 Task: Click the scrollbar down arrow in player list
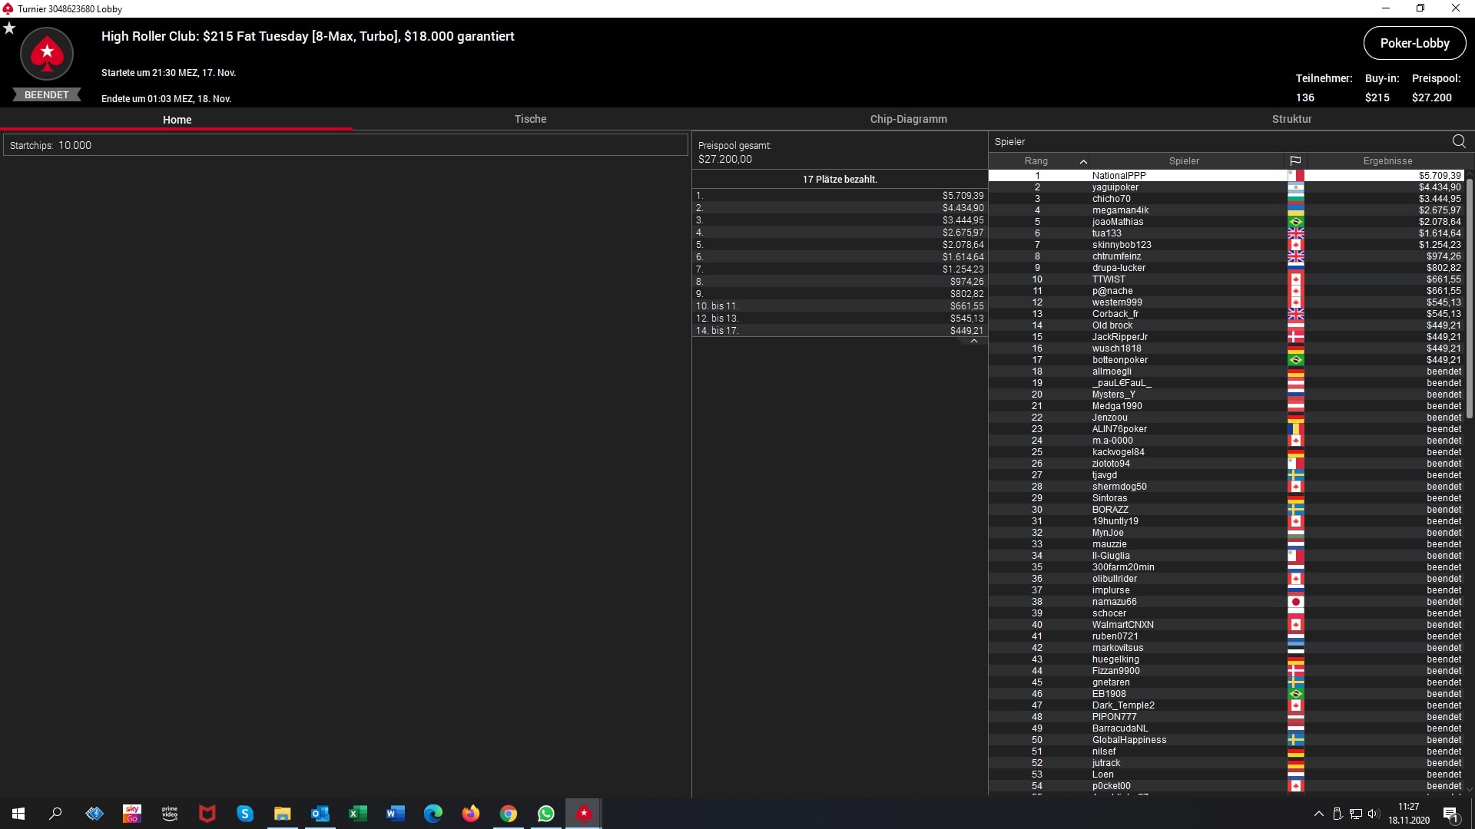coord(1470,788)
